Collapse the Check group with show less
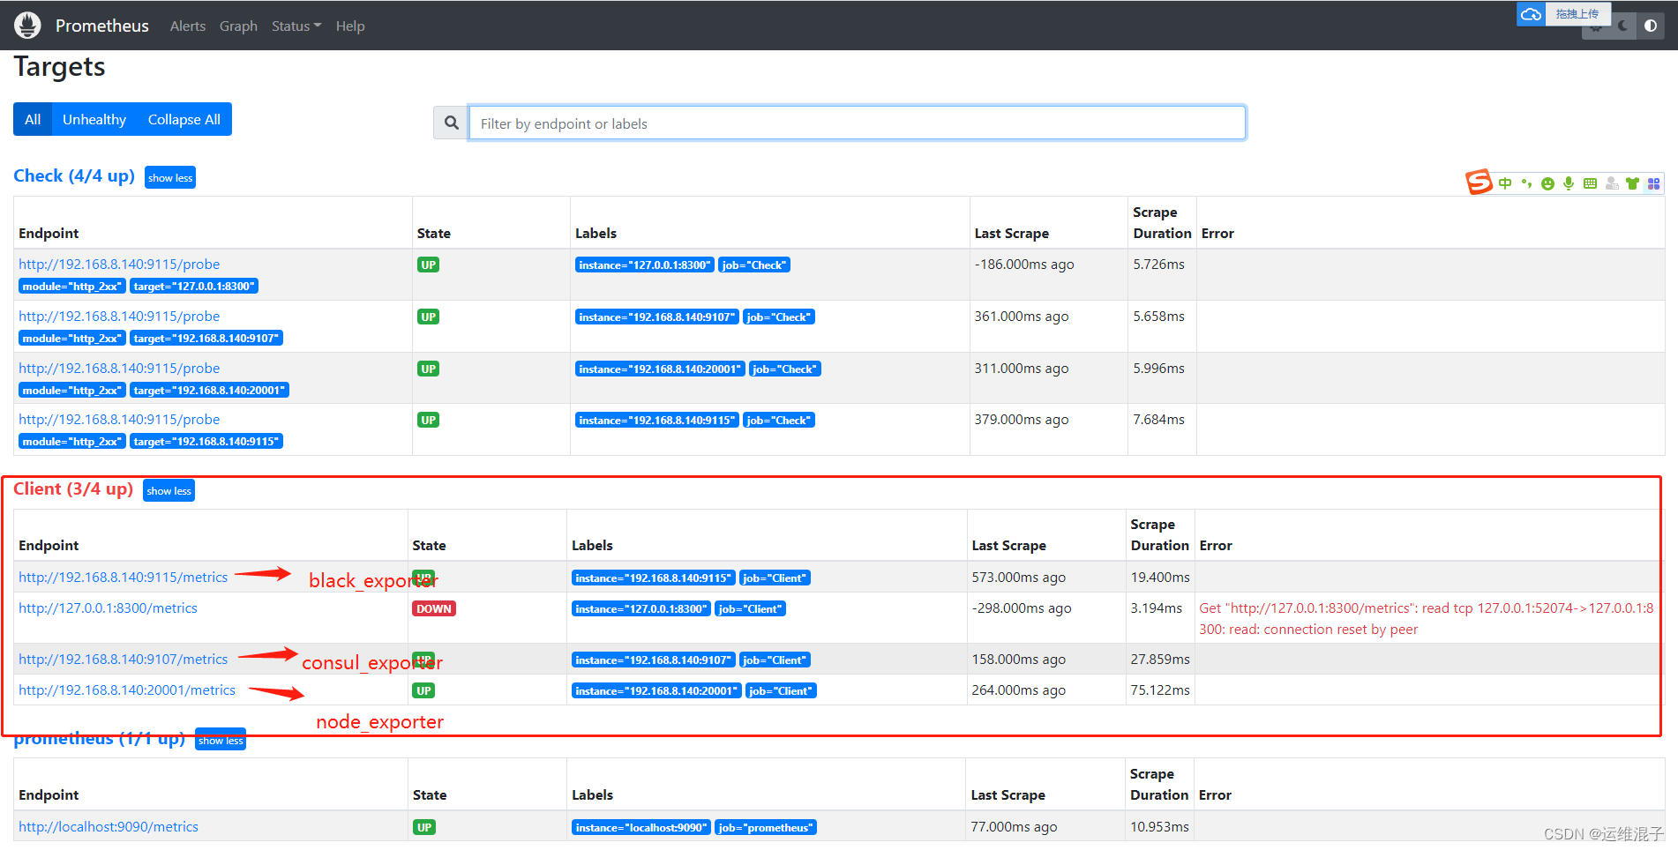This screenshot has width=1678, height=850. (170, 177)
